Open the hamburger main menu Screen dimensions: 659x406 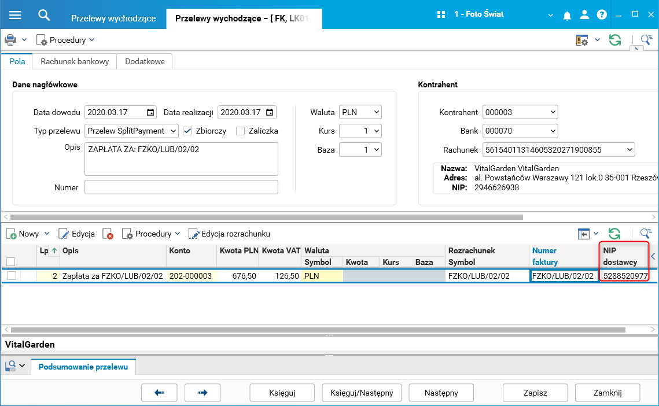click(15, 14)
